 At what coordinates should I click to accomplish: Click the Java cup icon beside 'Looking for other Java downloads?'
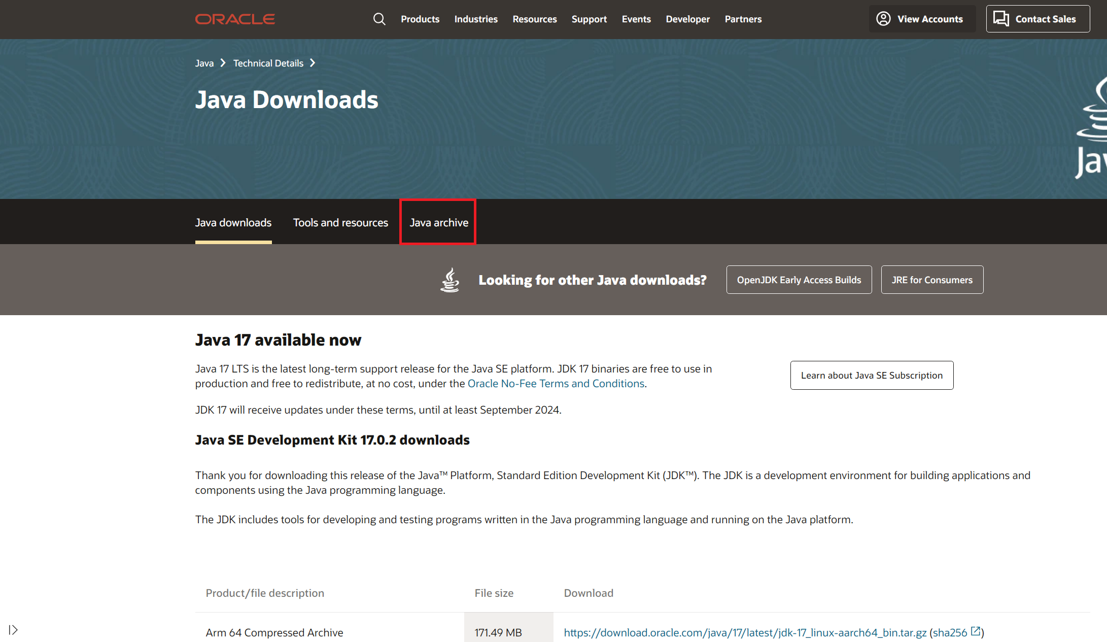point(449,280)
